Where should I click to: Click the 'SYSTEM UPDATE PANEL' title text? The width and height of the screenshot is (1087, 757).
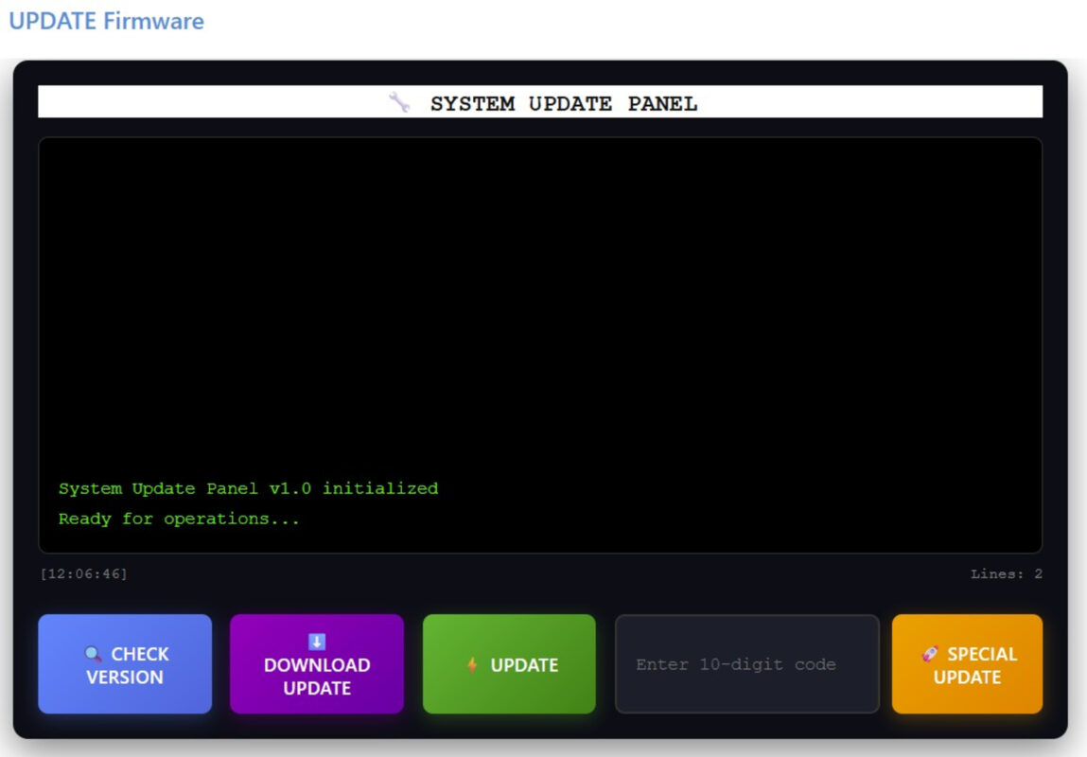(563, 103)
